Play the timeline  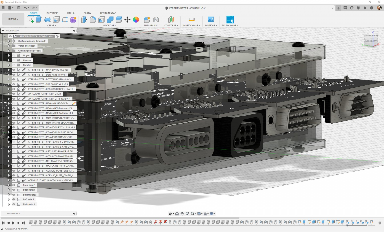tap(13, 223)
